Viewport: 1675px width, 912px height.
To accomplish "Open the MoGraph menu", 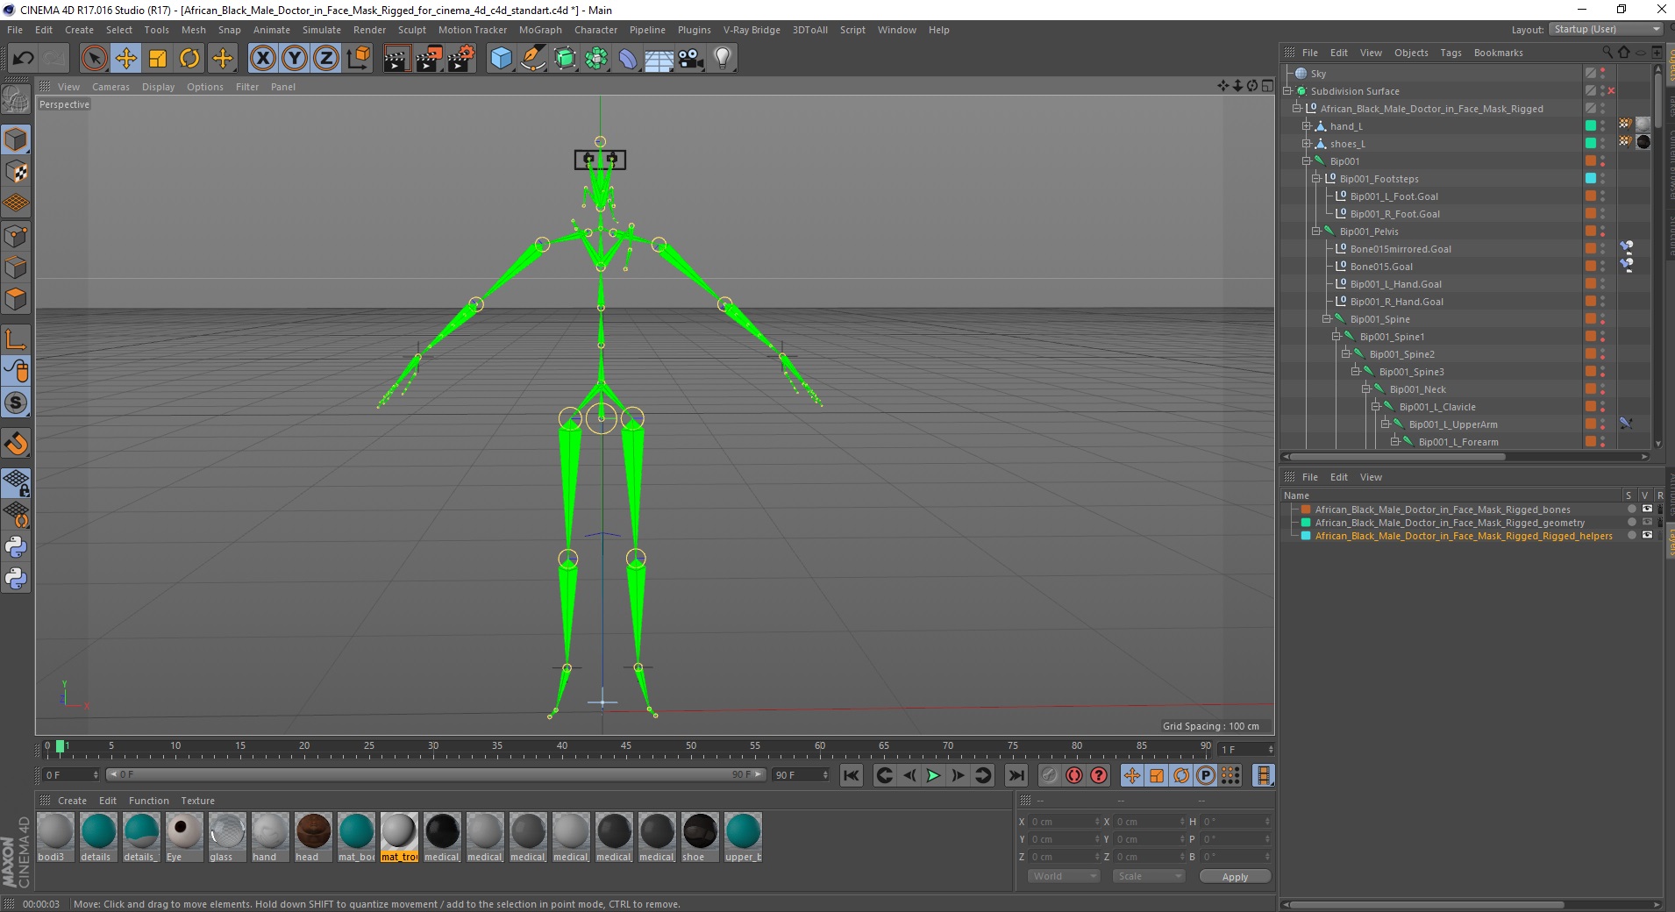I will (540, 30).
